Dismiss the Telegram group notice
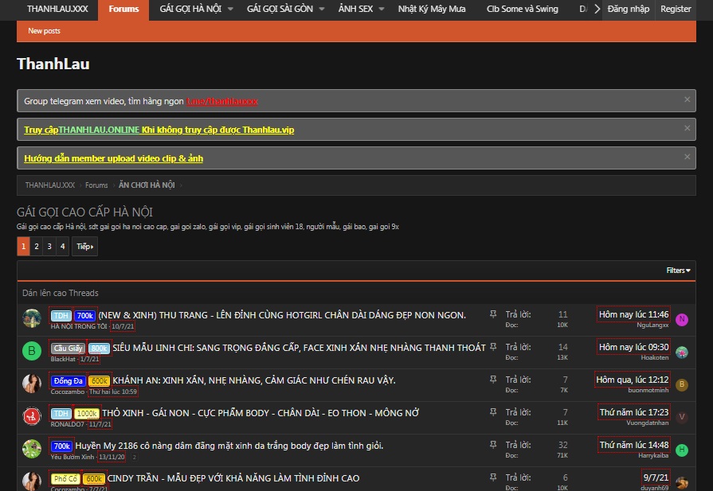The width and height of the screenshot is (713, 491). click(687, 99)
